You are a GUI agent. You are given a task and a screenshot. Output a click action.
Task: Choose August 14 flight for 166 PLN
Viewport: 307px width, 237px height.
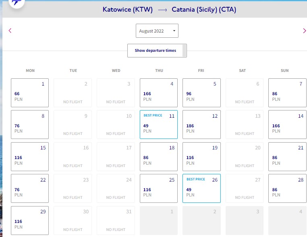tap(287, 125)
